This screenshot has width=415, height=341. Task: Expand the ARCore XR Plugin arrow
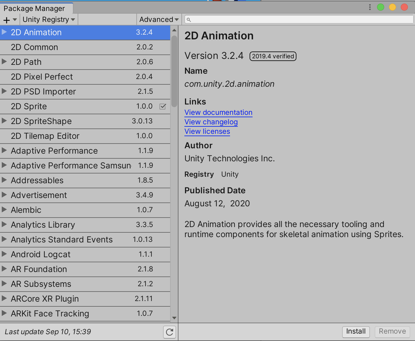(4, 298)
